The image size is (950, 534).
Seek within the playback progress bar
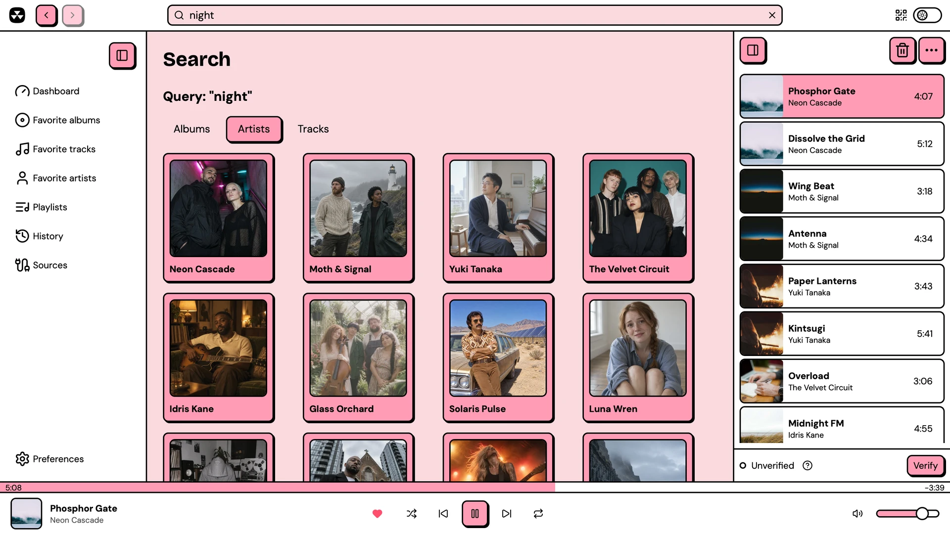475,488
